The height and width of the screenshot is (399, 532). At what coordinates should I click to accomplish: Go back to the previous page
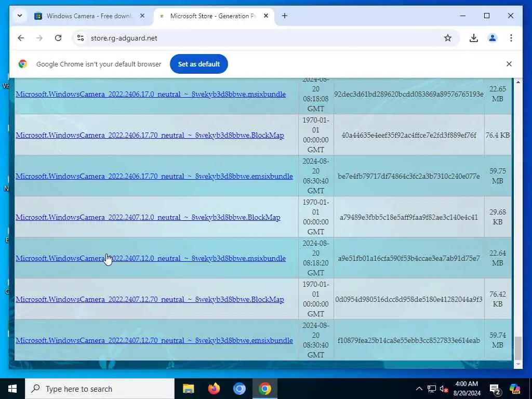coord(21,38)
